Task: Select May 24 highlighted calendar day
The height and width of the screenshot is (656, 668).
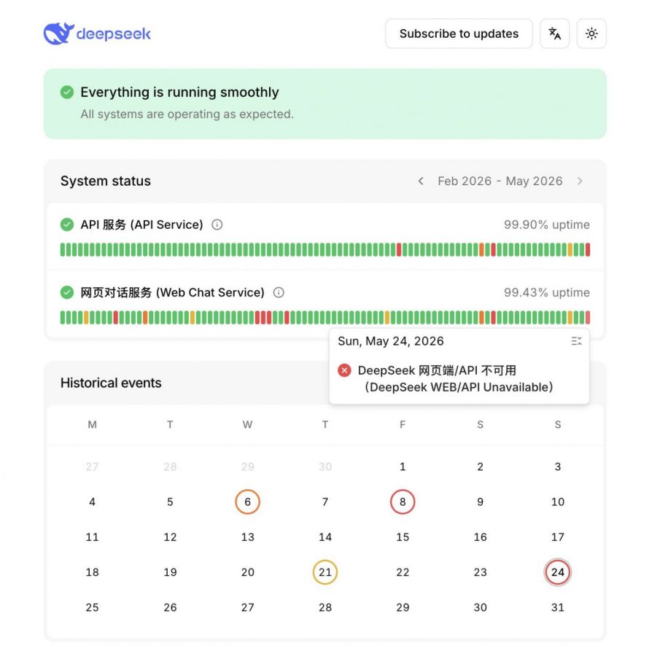Action: pos(558,572)
